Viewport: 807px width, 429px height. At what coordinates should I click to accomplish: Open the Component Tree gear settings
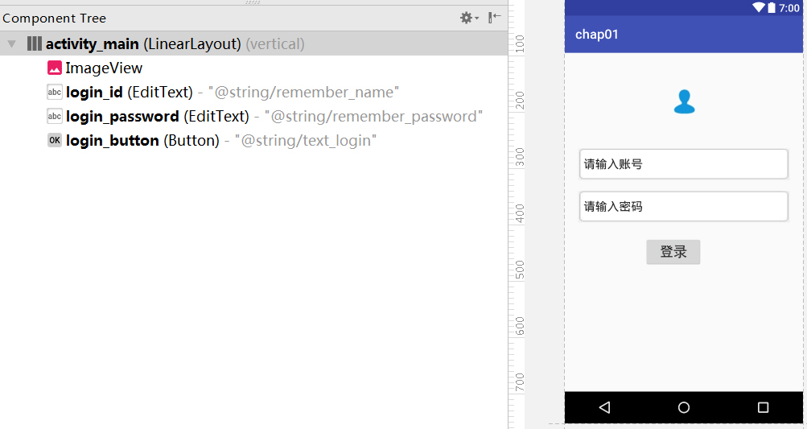(467, 18)
